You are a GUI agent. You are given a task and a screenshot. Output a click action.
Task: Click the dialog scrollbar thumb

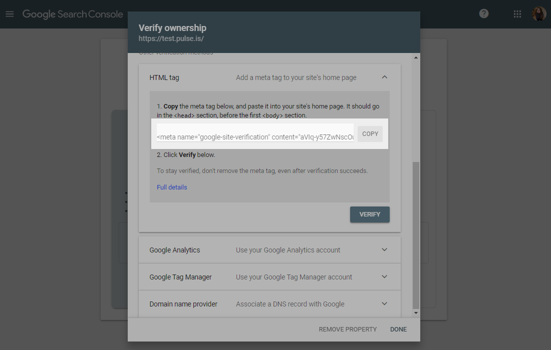click(x=416, y=235)
